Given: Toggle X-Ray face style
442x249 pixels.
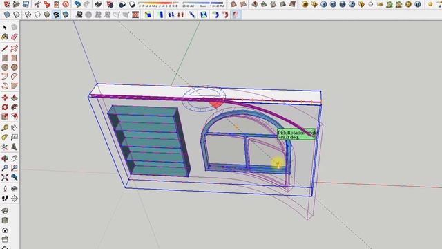Looking at the screenshot, I should tap(7, 15).
